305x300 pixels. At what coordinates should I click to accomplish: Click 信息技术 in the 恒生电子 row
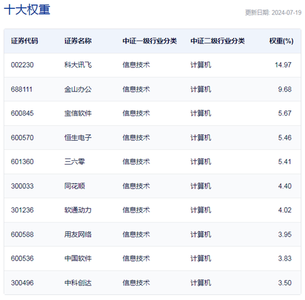pos(136,138)
